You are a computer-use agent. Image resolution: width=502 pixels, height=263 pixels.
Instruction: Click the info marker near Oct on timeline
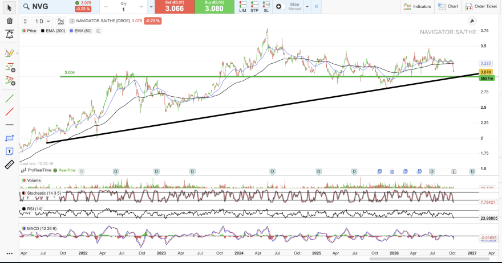454,172
